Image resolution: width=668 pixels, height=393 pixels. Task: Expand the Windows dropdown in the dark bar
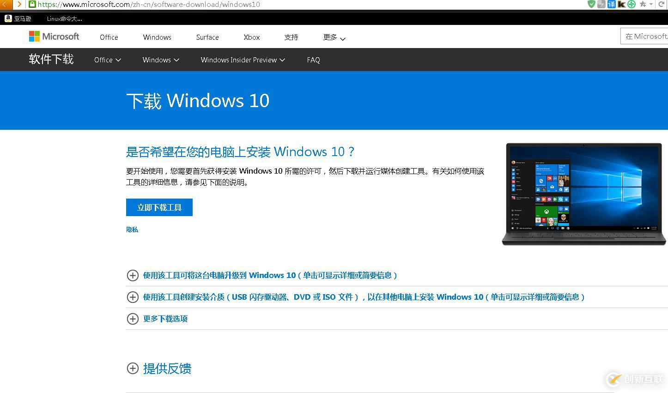pyautogui.click(x=161, y=60)
